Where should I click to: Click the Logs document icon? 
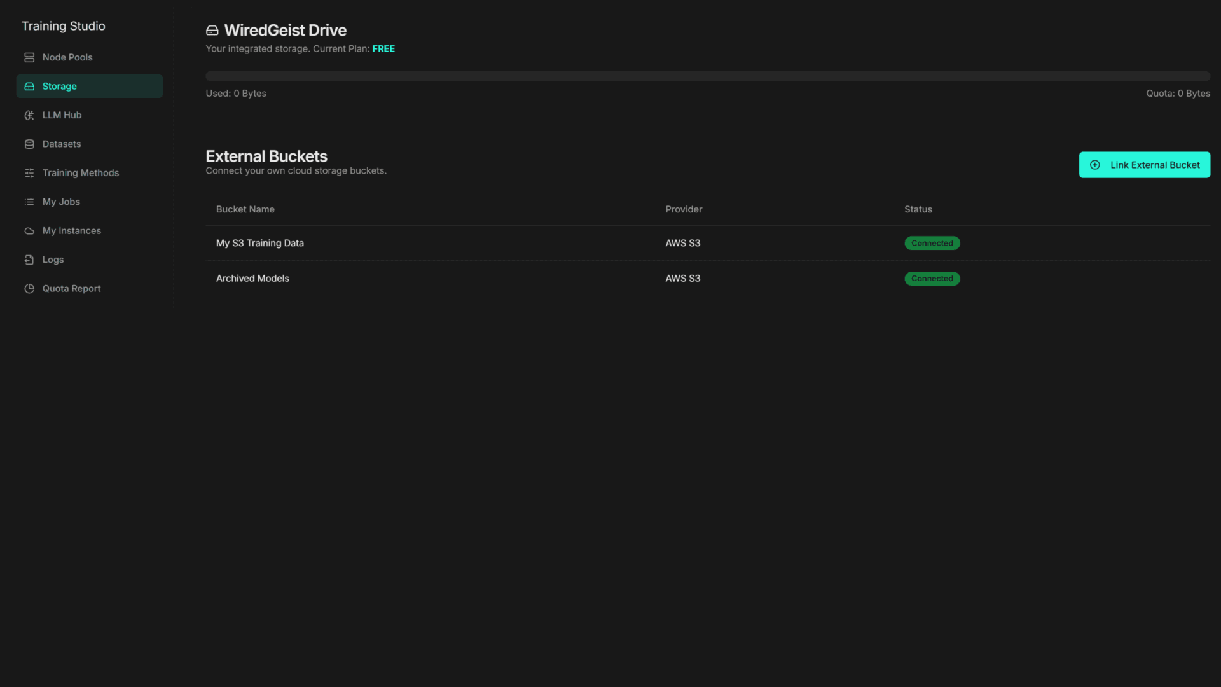29,260
